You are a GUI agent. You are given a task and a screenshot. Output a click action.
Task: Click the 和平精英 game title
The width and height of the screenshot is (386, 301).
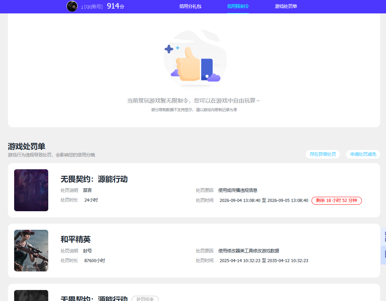pos(75,239)
